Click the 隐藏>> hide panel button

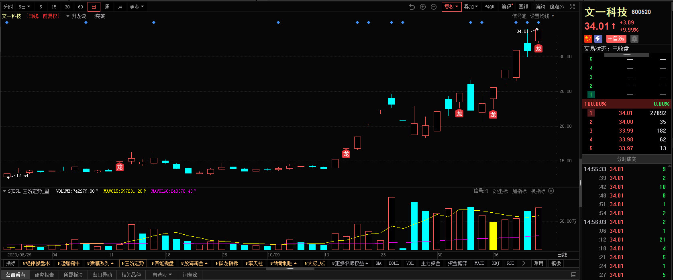coord(557,7)
